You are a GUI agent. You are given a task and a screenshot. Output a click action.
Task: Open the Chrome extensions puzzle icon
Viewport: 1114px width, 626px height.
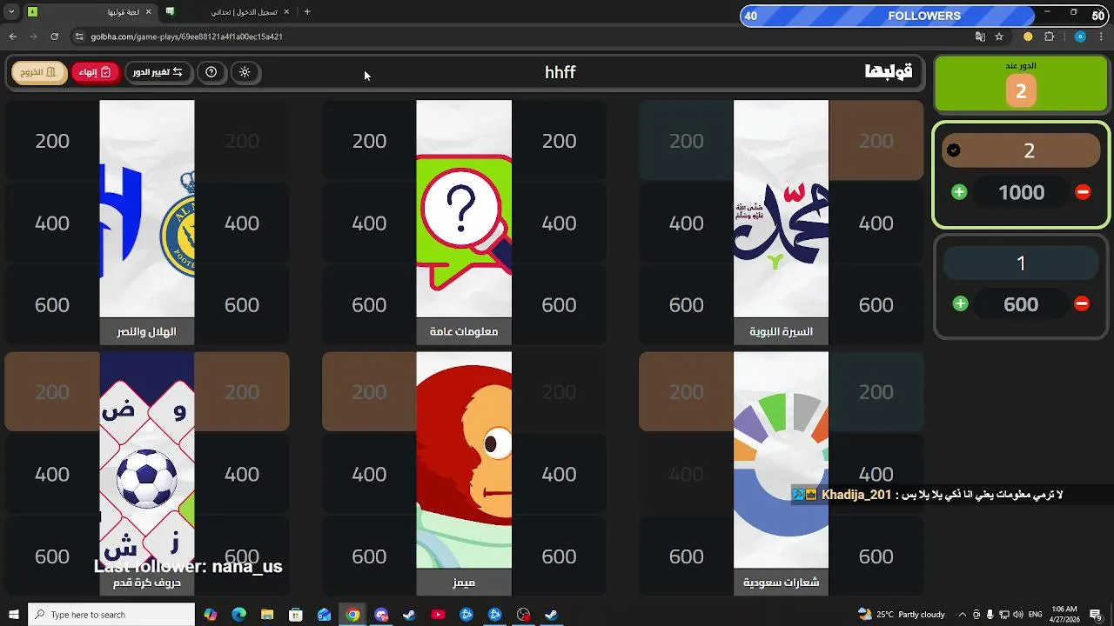[1049, 37]
